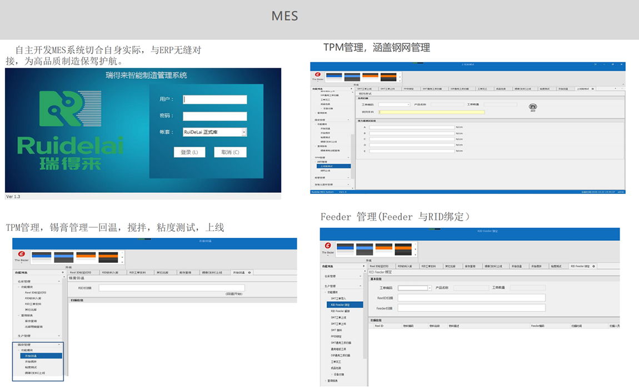Collapse the 锡膏管理 section in warm-up window

point(59,345)
